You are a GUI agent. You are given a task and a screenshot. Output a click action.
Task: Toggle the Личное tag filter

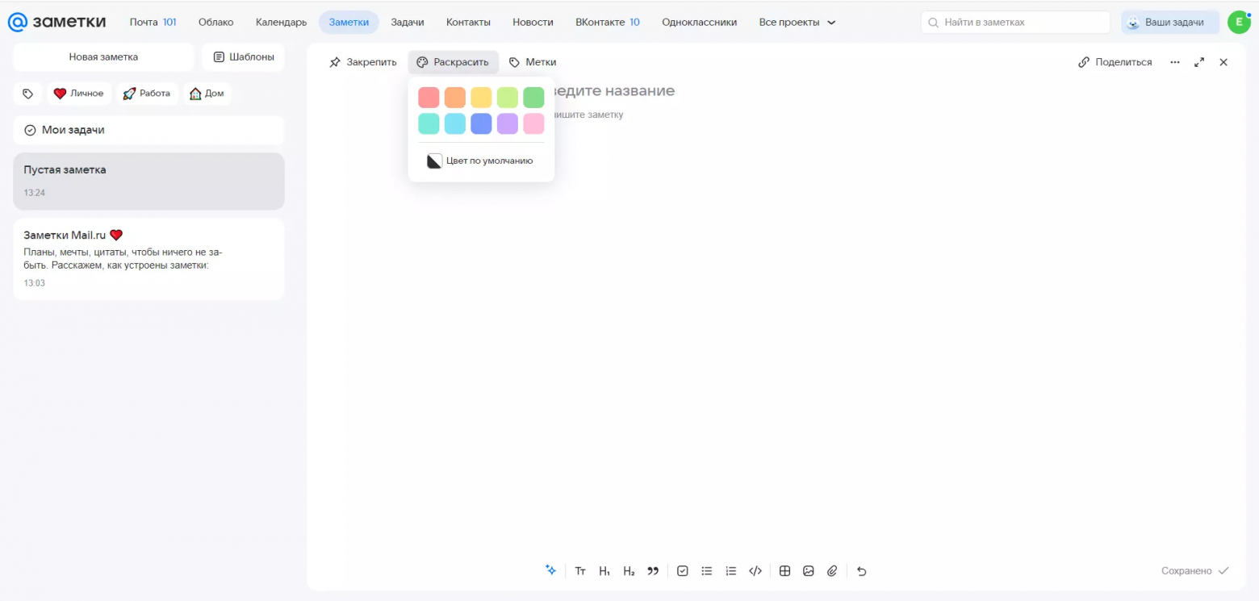78,94
